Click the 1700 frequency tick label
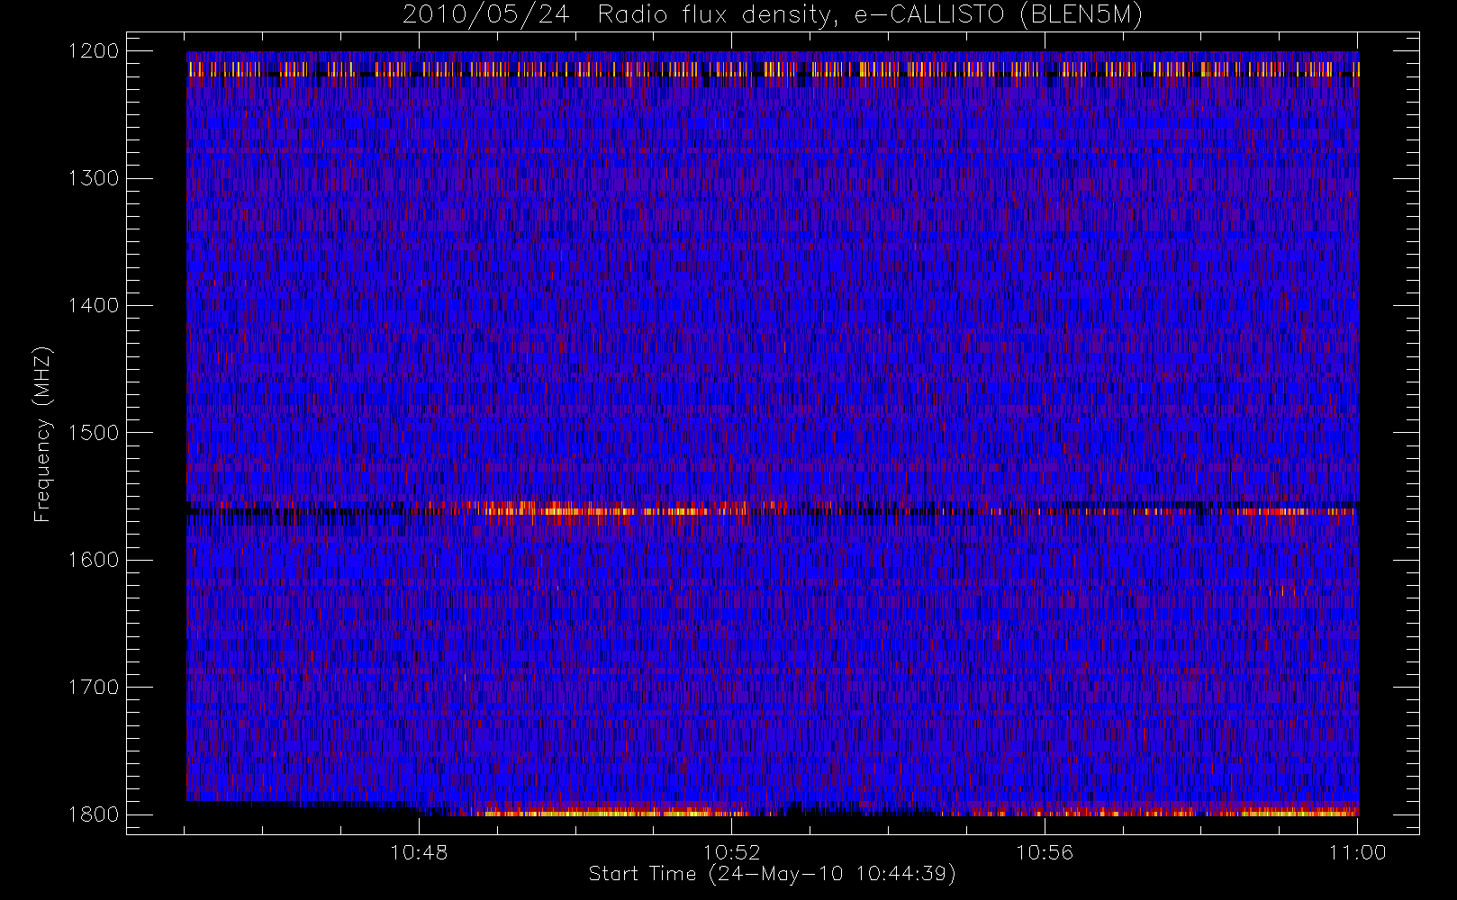Image resolution: width=1457 pixels, height=900 pixels. tap(94, 688)
